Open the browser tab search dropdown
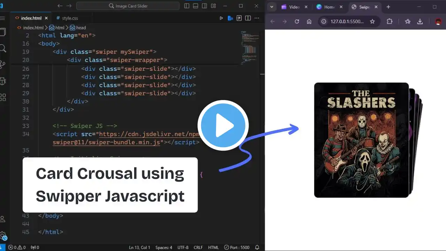This screenshot has height=251, width=446. pyautogui.click(x=272, y=7)
